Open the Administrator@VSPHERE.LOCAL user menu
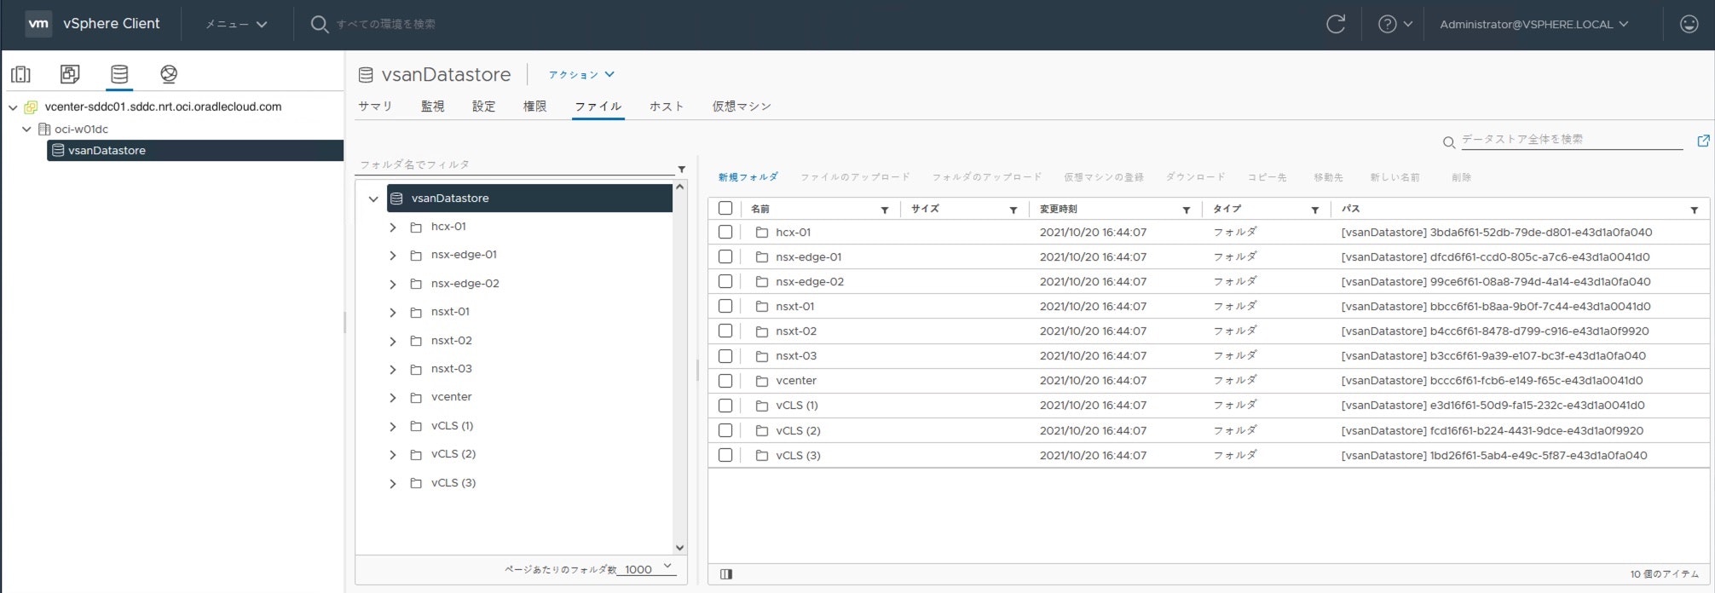 pos(1534,24)
